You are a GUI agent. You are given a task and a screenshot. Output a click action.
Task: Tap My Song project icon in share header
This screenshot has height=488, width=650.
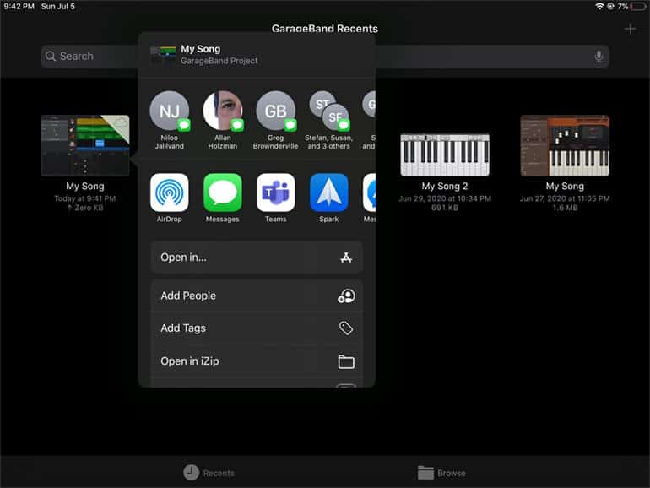(163, 55)
